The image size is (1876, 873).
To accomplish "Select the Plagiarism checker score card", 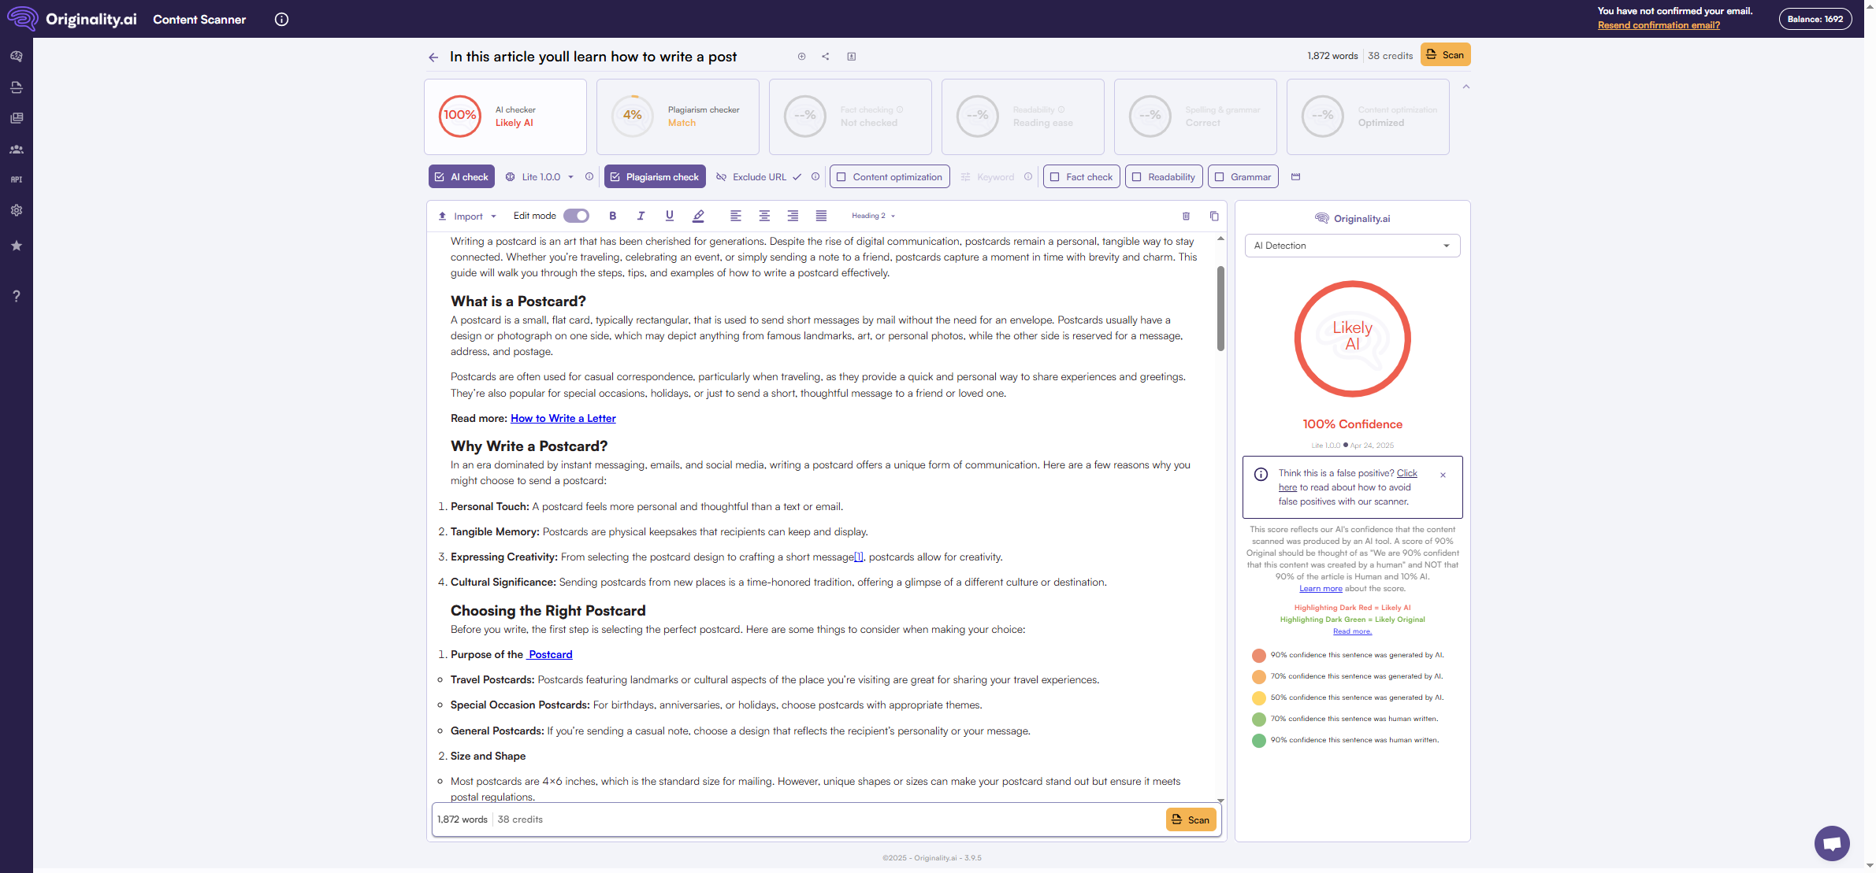I will 678,117.
